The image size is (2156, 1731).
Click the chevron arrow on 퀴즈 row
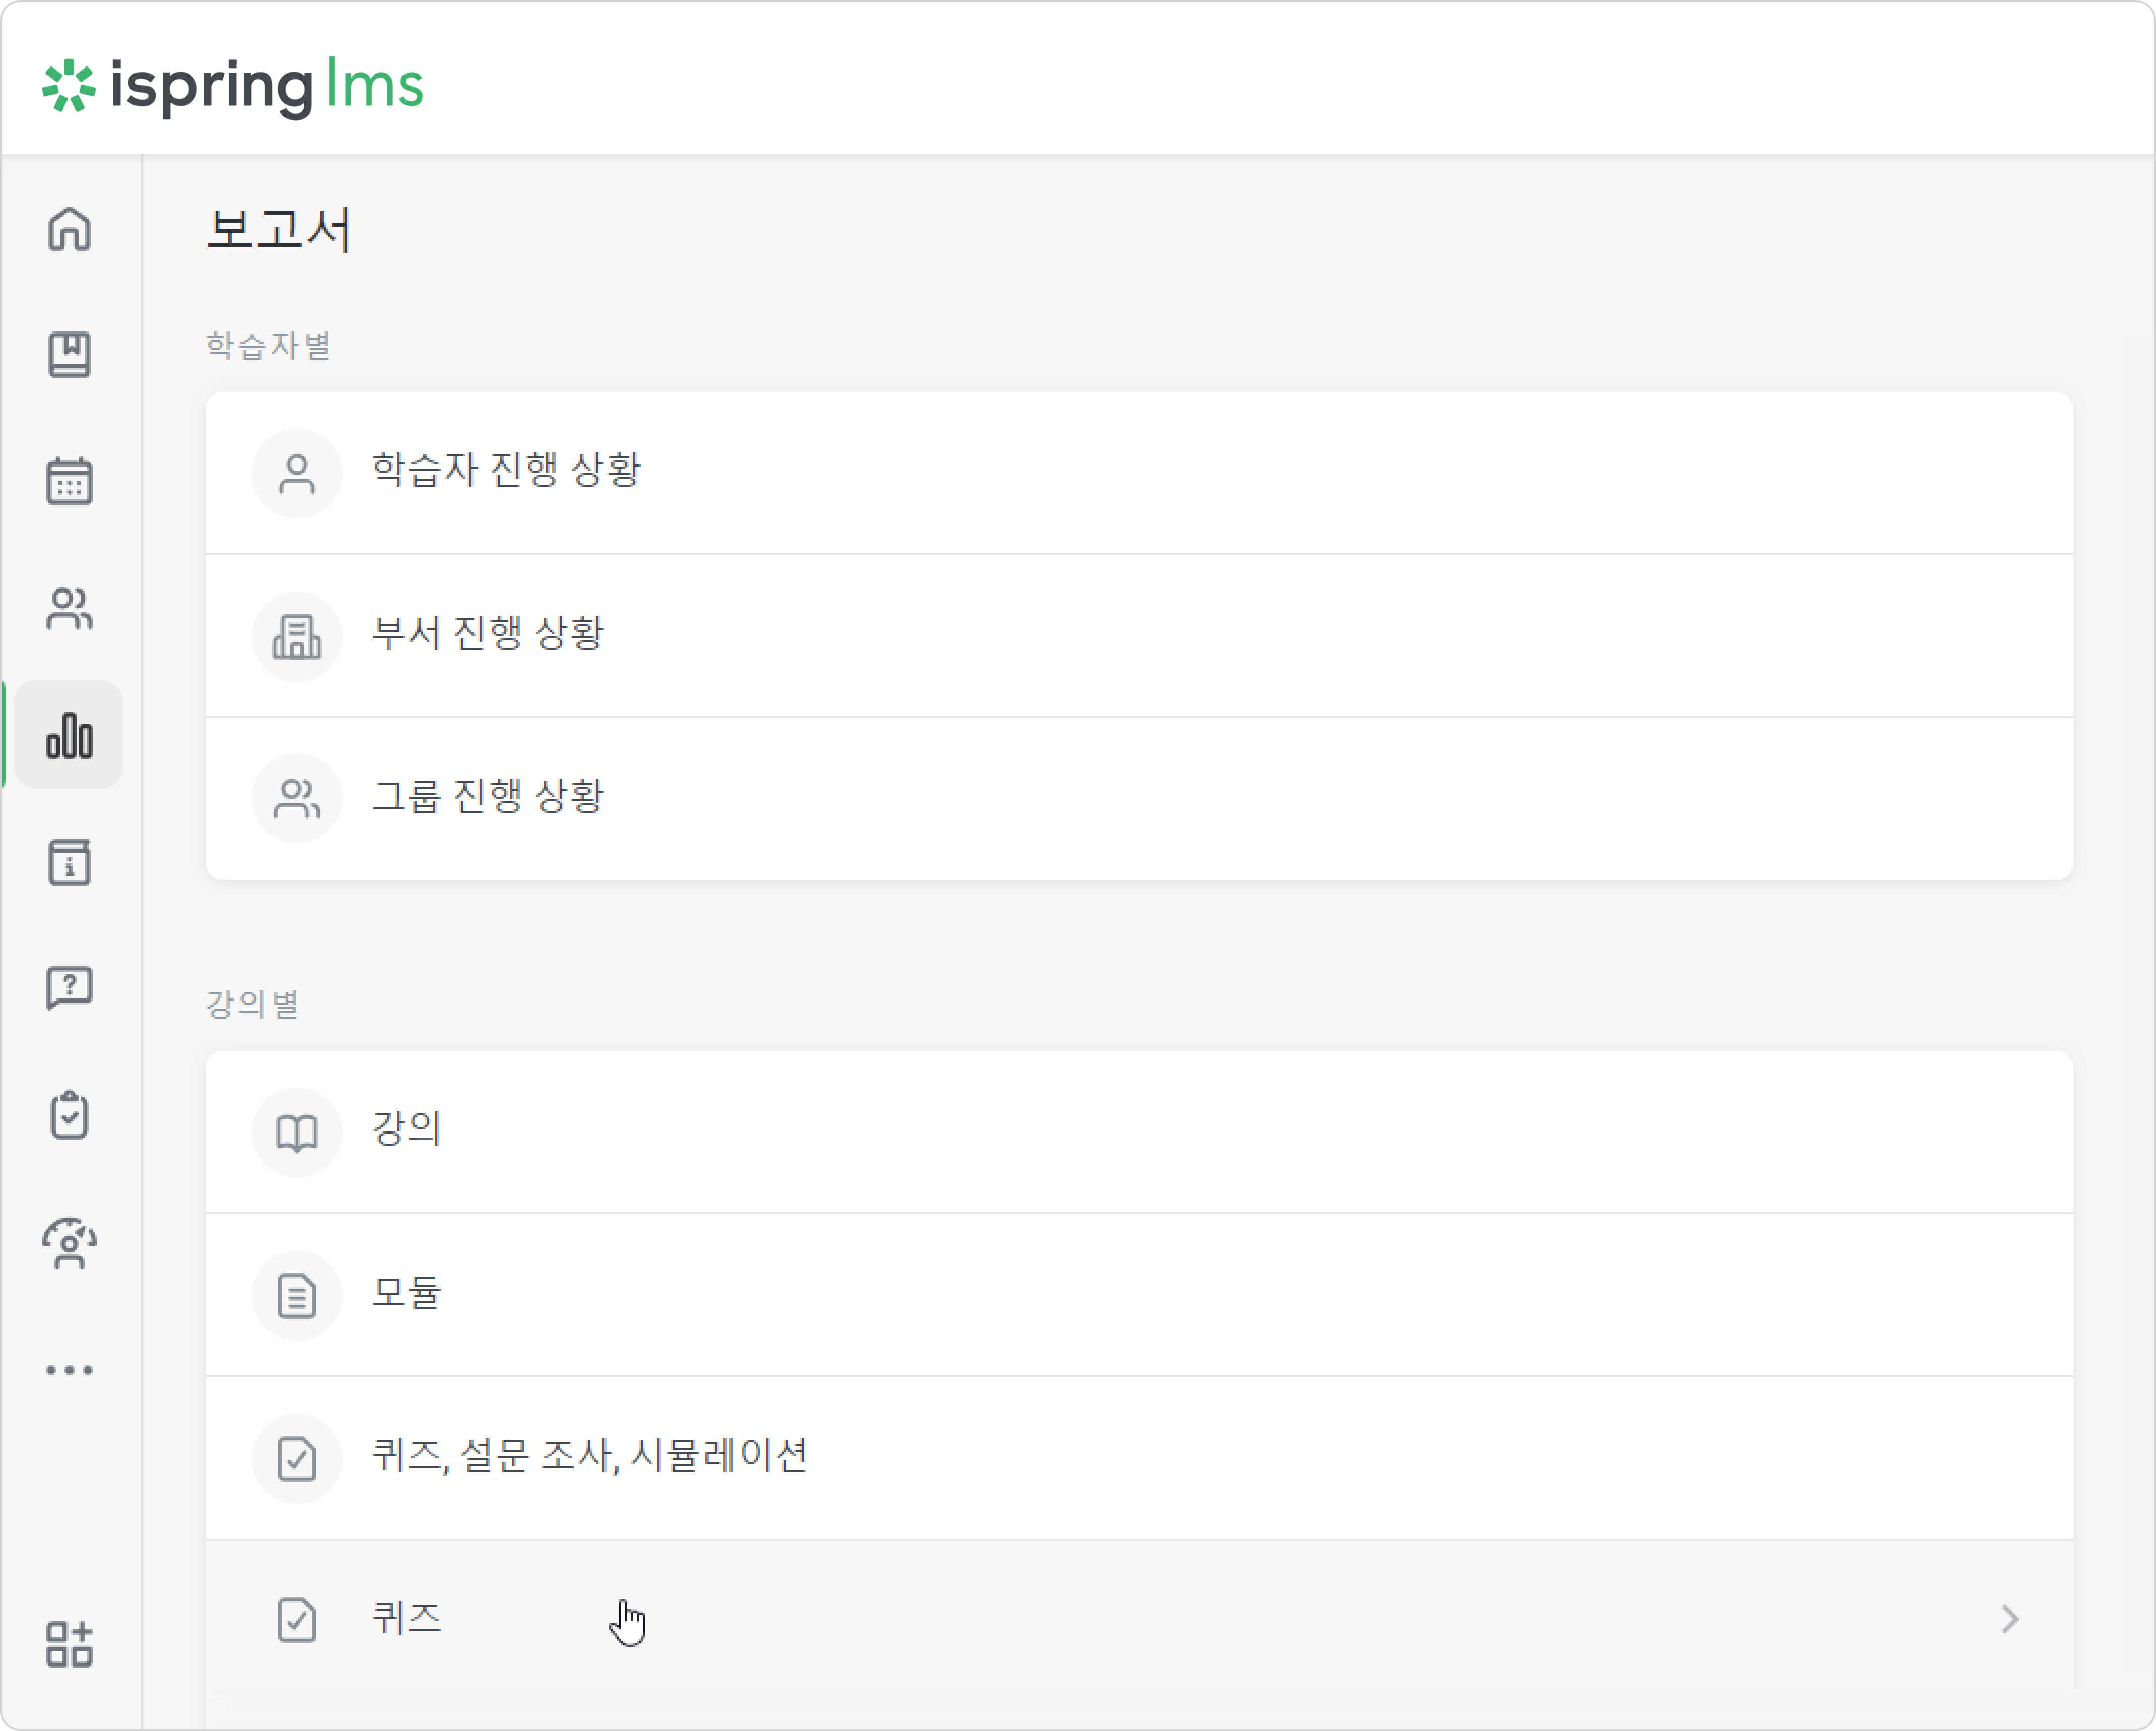[x=2010, y=1619]
